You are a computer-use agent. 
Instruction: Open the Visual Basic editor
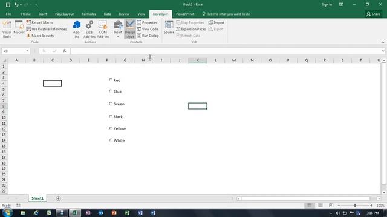tap(7, 30)
